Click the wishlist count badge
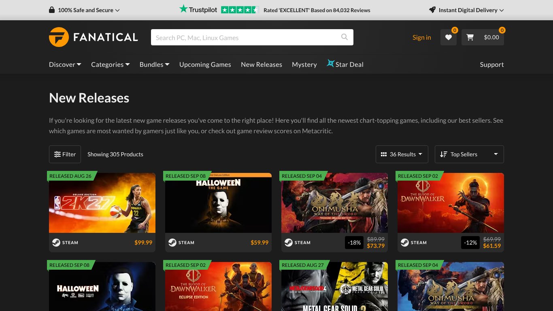The image size is (553, 311). 455,30
